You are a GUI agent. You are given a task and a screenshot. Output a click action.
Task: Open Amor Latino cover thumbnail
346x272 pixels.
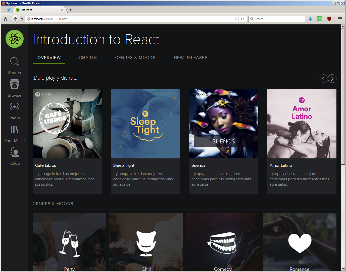(302, 124)
